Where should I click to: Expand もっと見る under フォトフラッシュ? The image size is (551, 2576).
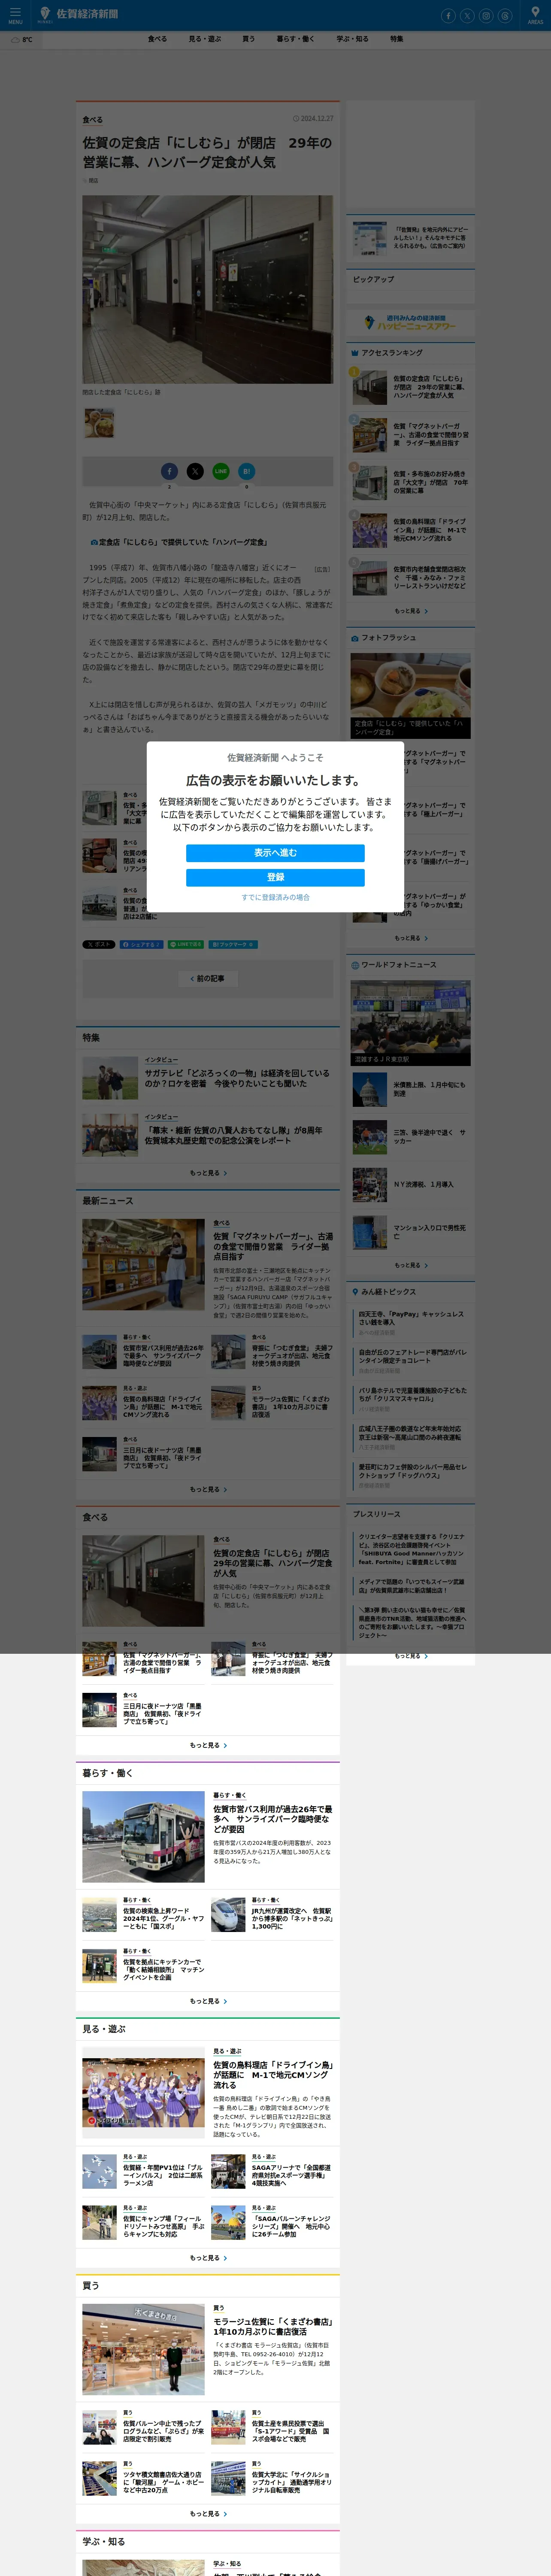tap(410, 938)
